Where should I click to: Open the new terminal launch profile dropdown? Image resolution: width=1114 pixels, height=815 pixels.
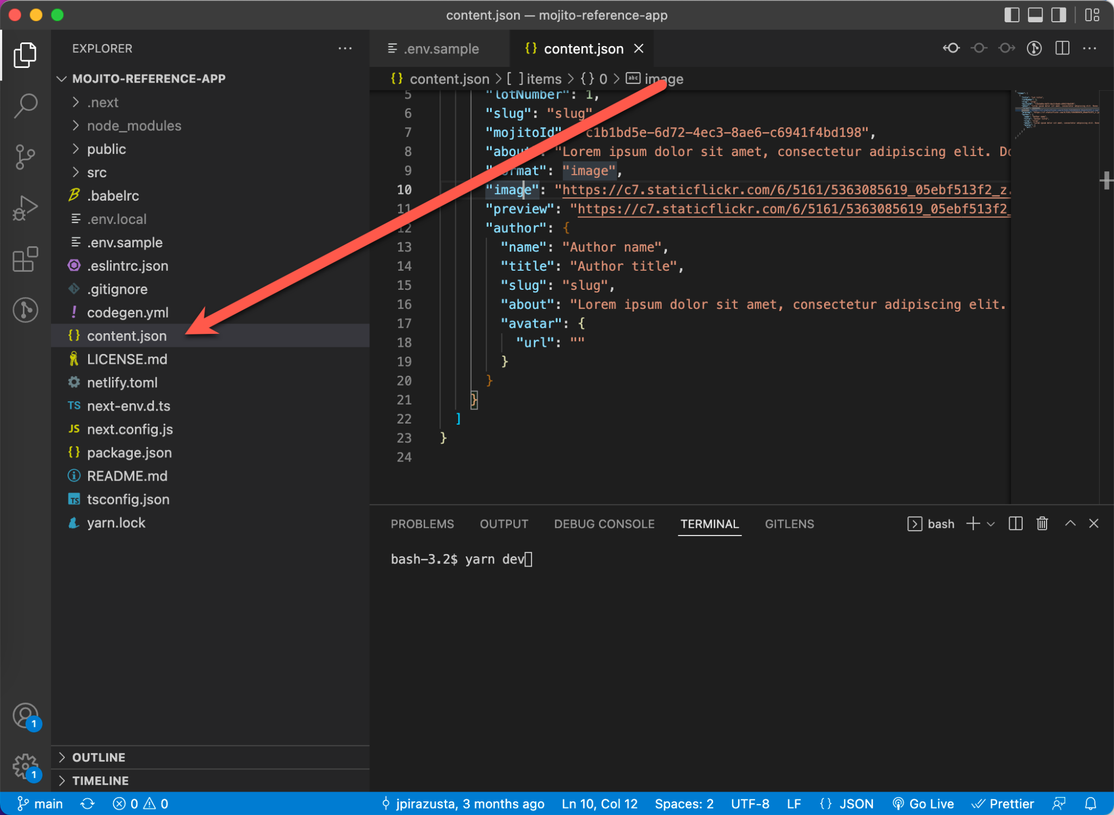point(991,524)
